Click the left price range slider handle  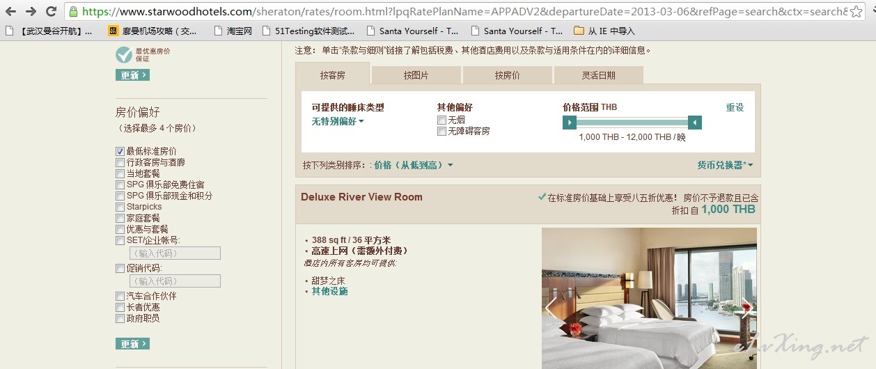570,123
